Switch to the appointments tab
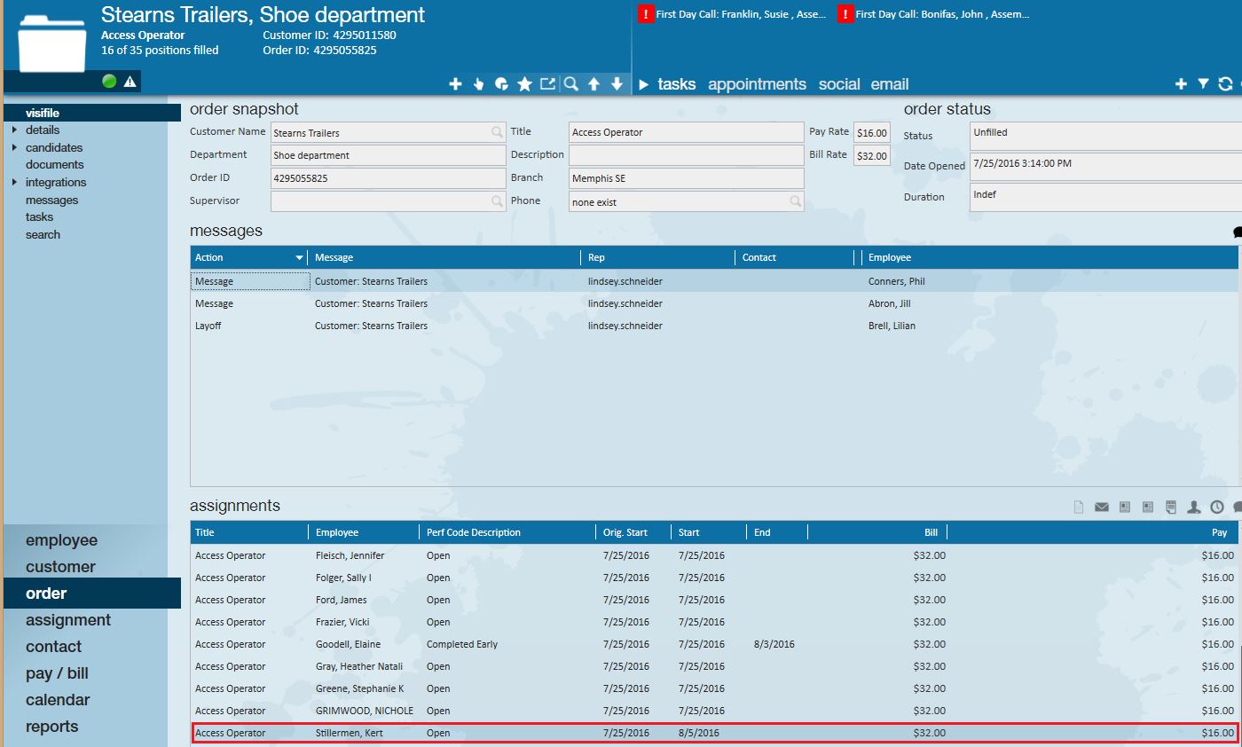 (x=757, y=84)
